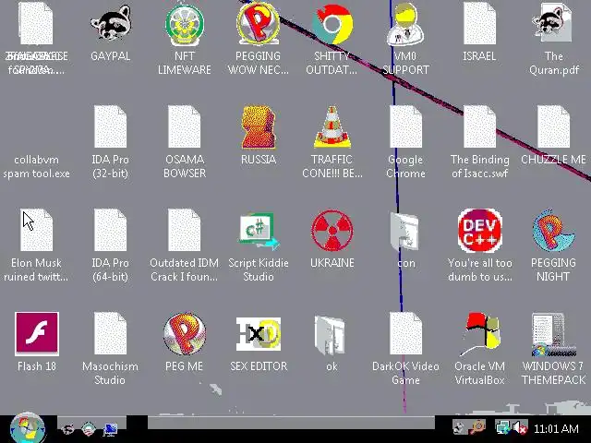Viewport: 591px width, 443px height.
Task: Open the NFT LIMEWARE icon
Action: coord(185,24)
